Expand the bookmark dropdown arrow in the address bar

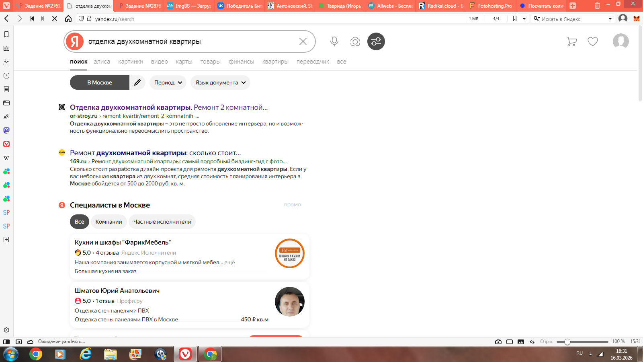tap(524, 19)
